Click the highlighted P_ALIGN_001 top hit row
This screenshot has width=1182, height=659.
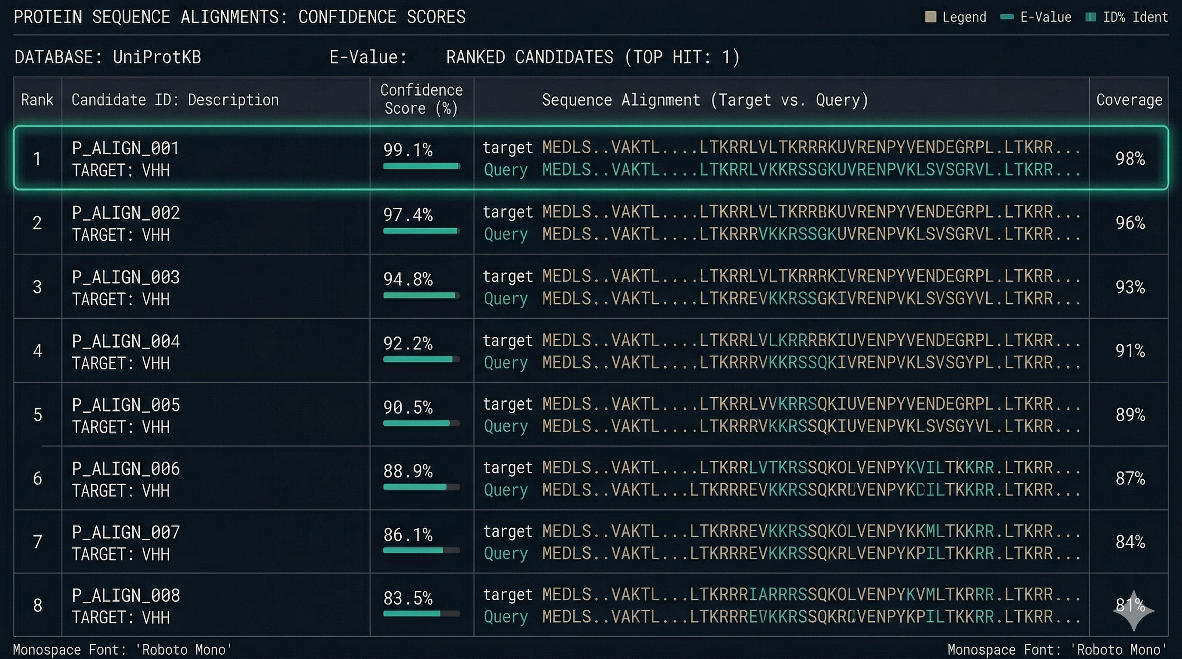click(591, 158)
